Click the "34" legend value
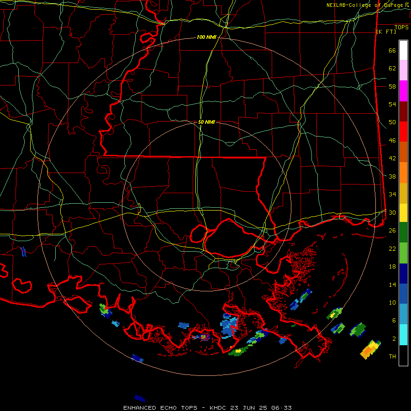The width and height of the screenshot is (411, 411). [x=392, y=195]
